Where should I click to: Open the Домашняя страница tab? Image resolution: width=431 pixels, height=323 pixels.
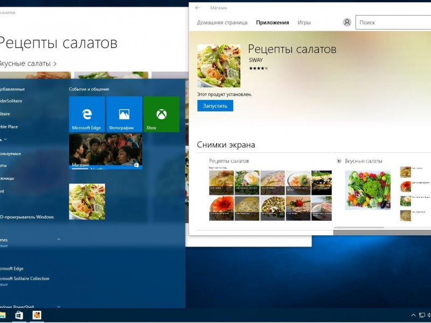222,23
